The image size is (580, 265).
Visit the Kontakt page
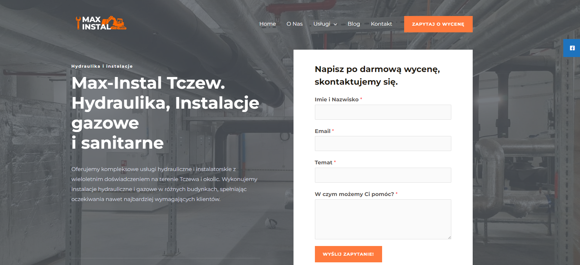click(381, 24)
